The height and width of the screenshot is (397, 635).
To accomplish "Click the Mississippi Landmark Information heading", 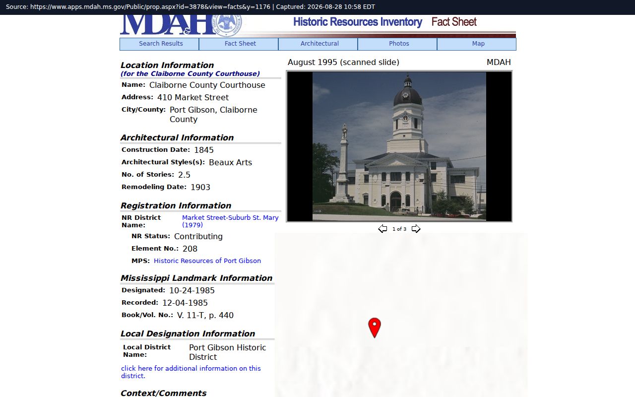I will (196, 278).
